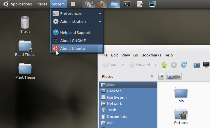Open the Help menu in file manager

[169, 55]
